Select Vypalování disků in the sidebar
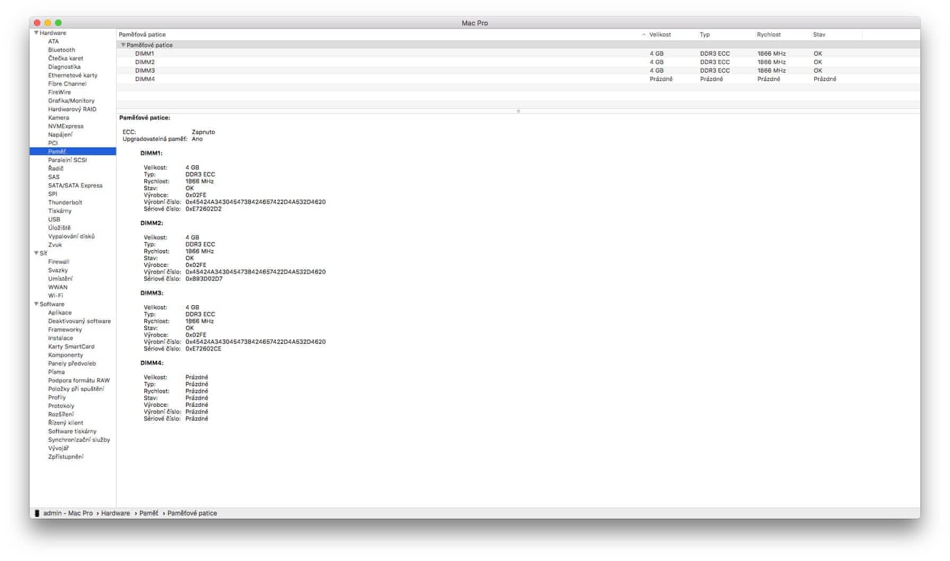The height and width of the screenshot is (561, 950). (x=72, y=236)
